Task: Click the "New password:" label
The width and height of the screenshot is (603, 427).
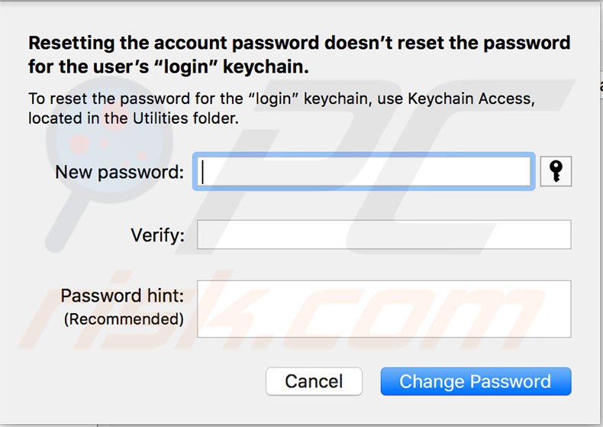Action: (x=119, y=173)
